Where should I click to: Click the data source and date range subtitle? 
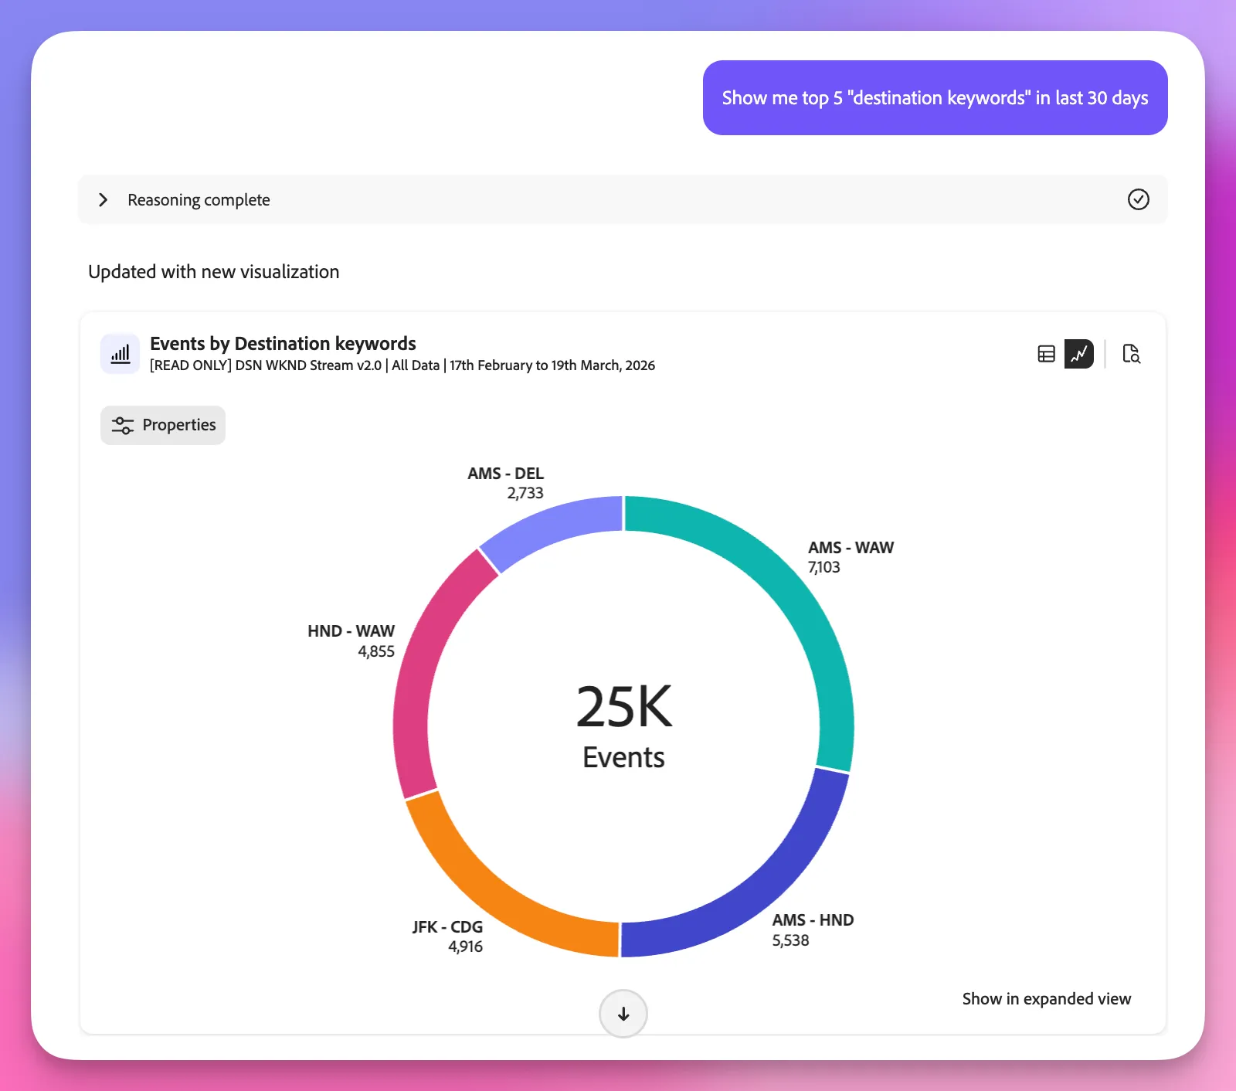[402, 365]
